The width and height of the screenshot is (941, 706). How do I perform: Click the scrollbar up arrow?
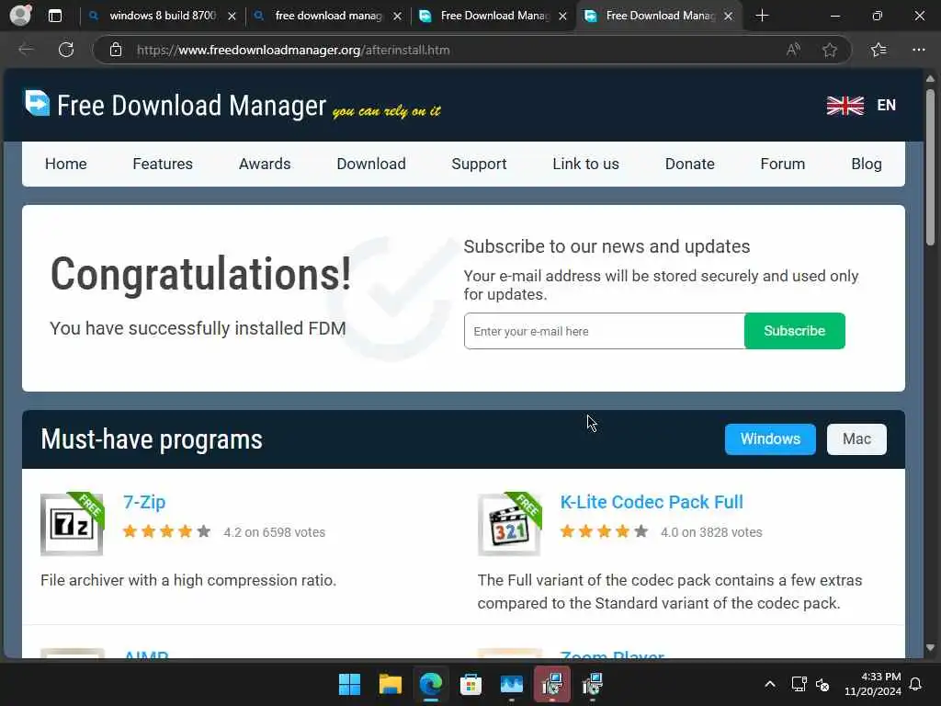(930, 79)
